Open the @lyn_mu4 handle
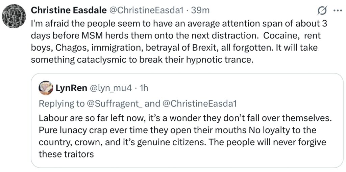 coord(110,88)
